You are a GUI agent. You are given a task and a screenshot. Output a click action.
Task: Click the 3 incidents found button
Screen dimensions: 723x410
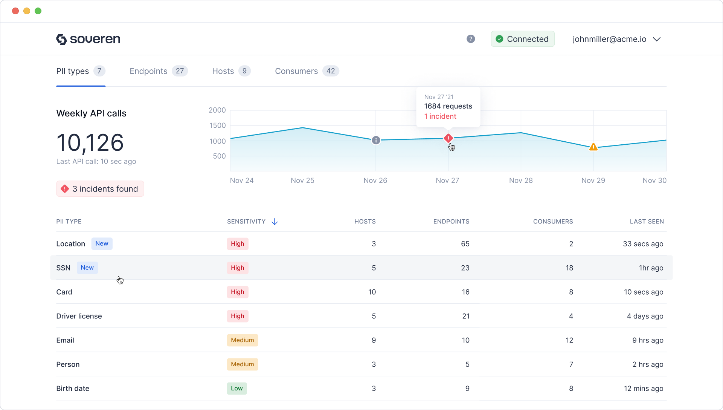100,189
